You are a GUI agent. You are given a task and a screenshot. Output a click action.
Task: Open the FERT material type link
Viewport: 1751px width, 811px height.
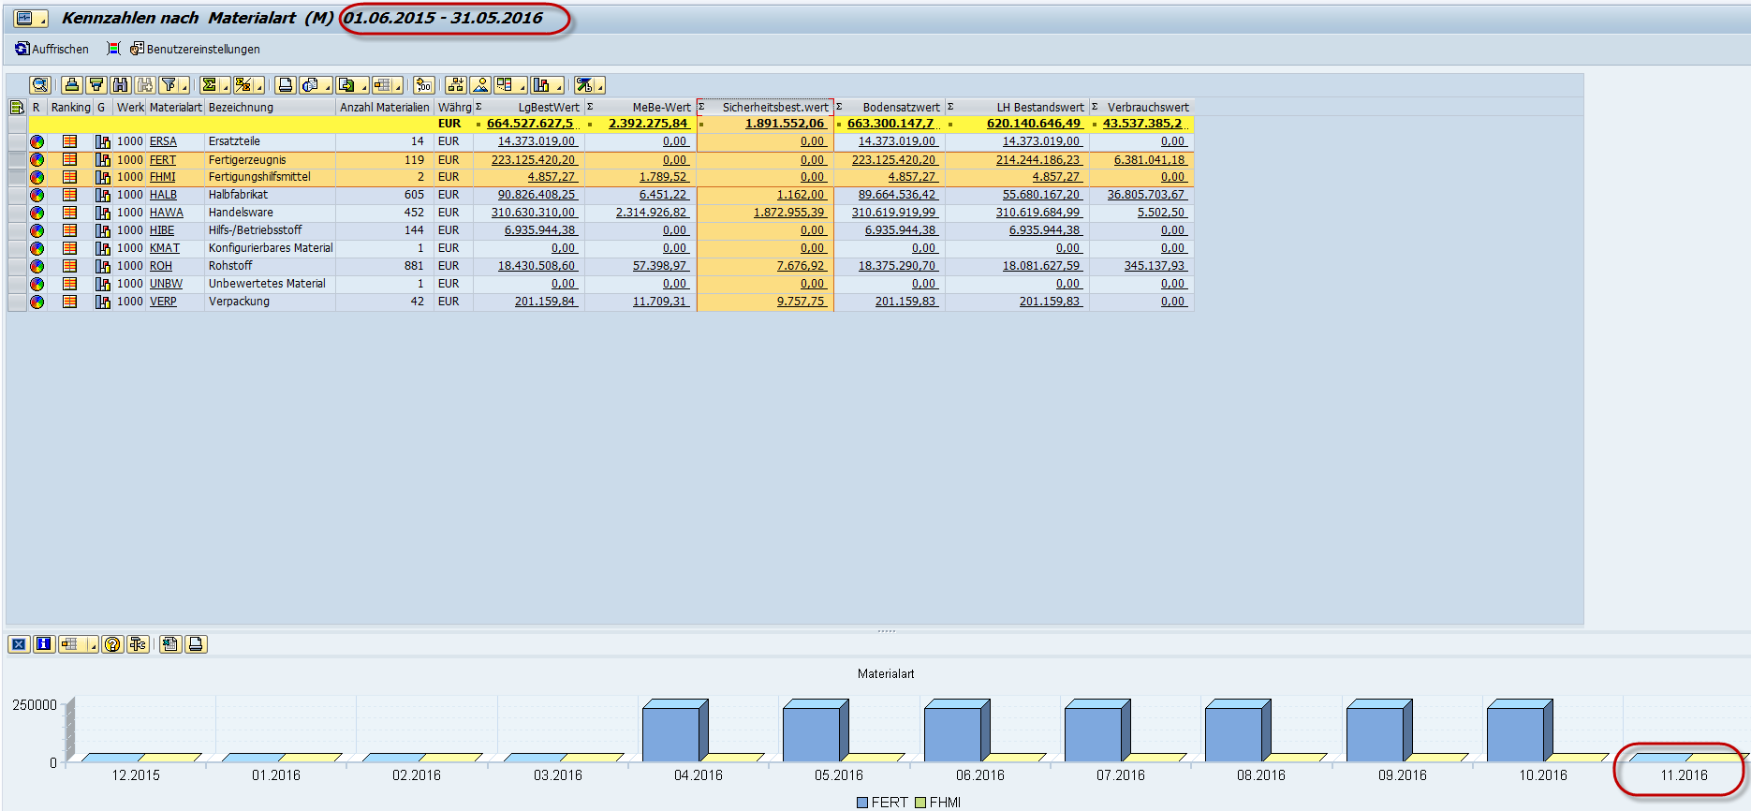(162, 160)
